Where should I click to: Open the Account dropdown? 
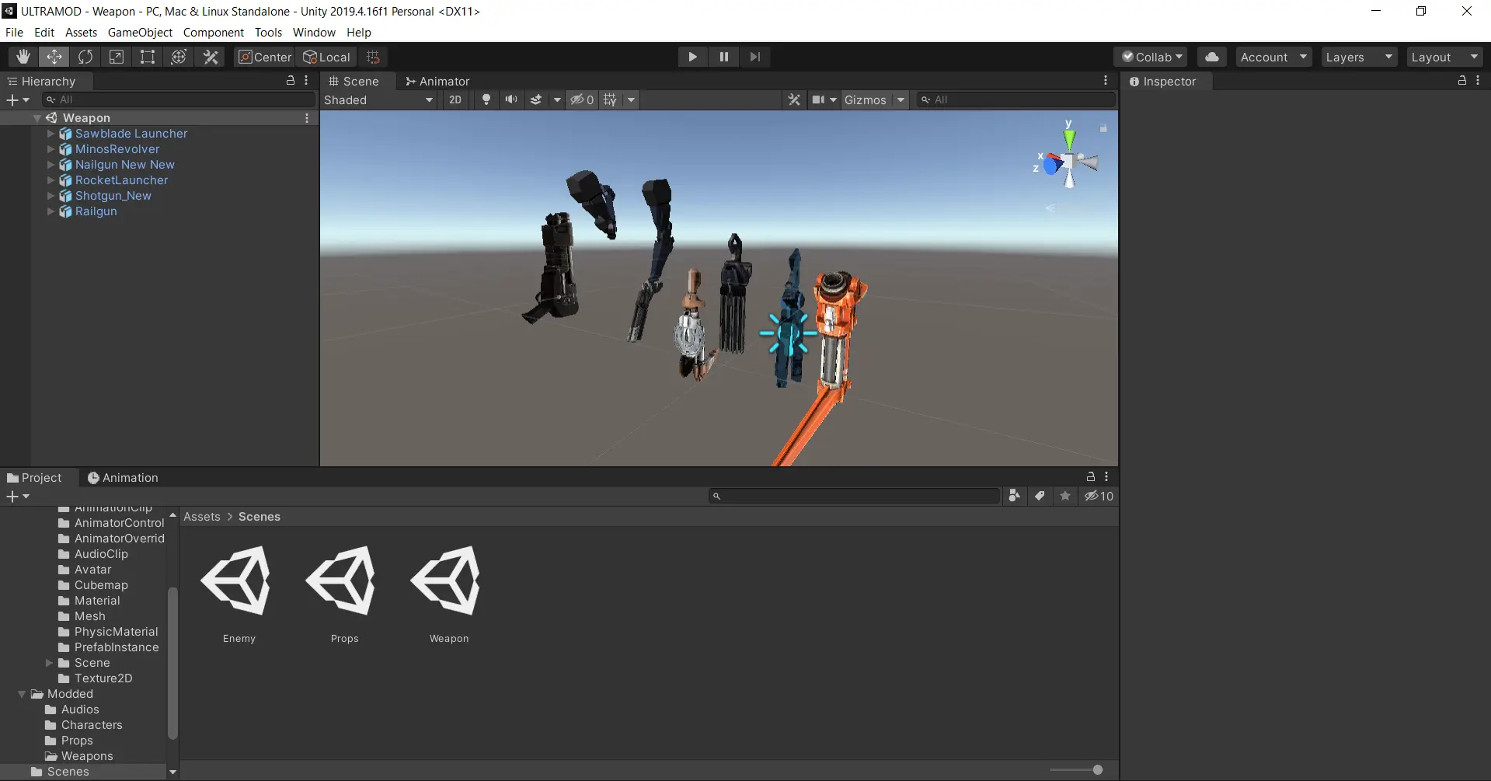[x=1274, y=57]
